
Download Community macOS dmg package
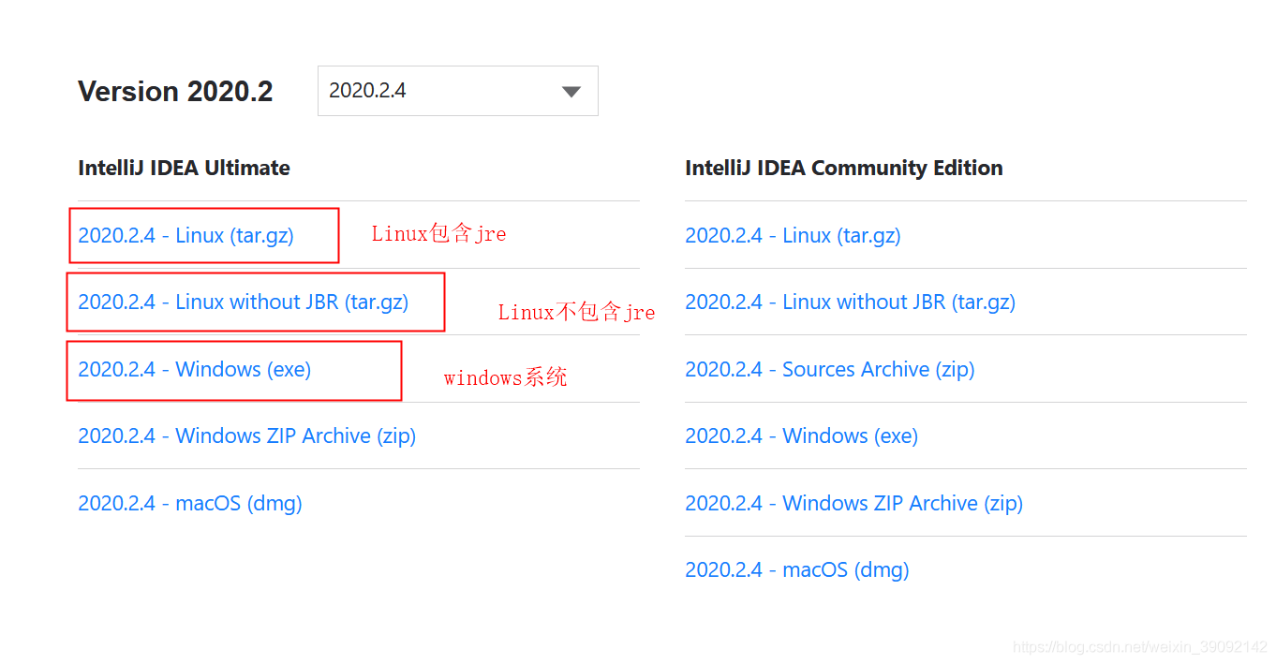(x=796, y=569)
